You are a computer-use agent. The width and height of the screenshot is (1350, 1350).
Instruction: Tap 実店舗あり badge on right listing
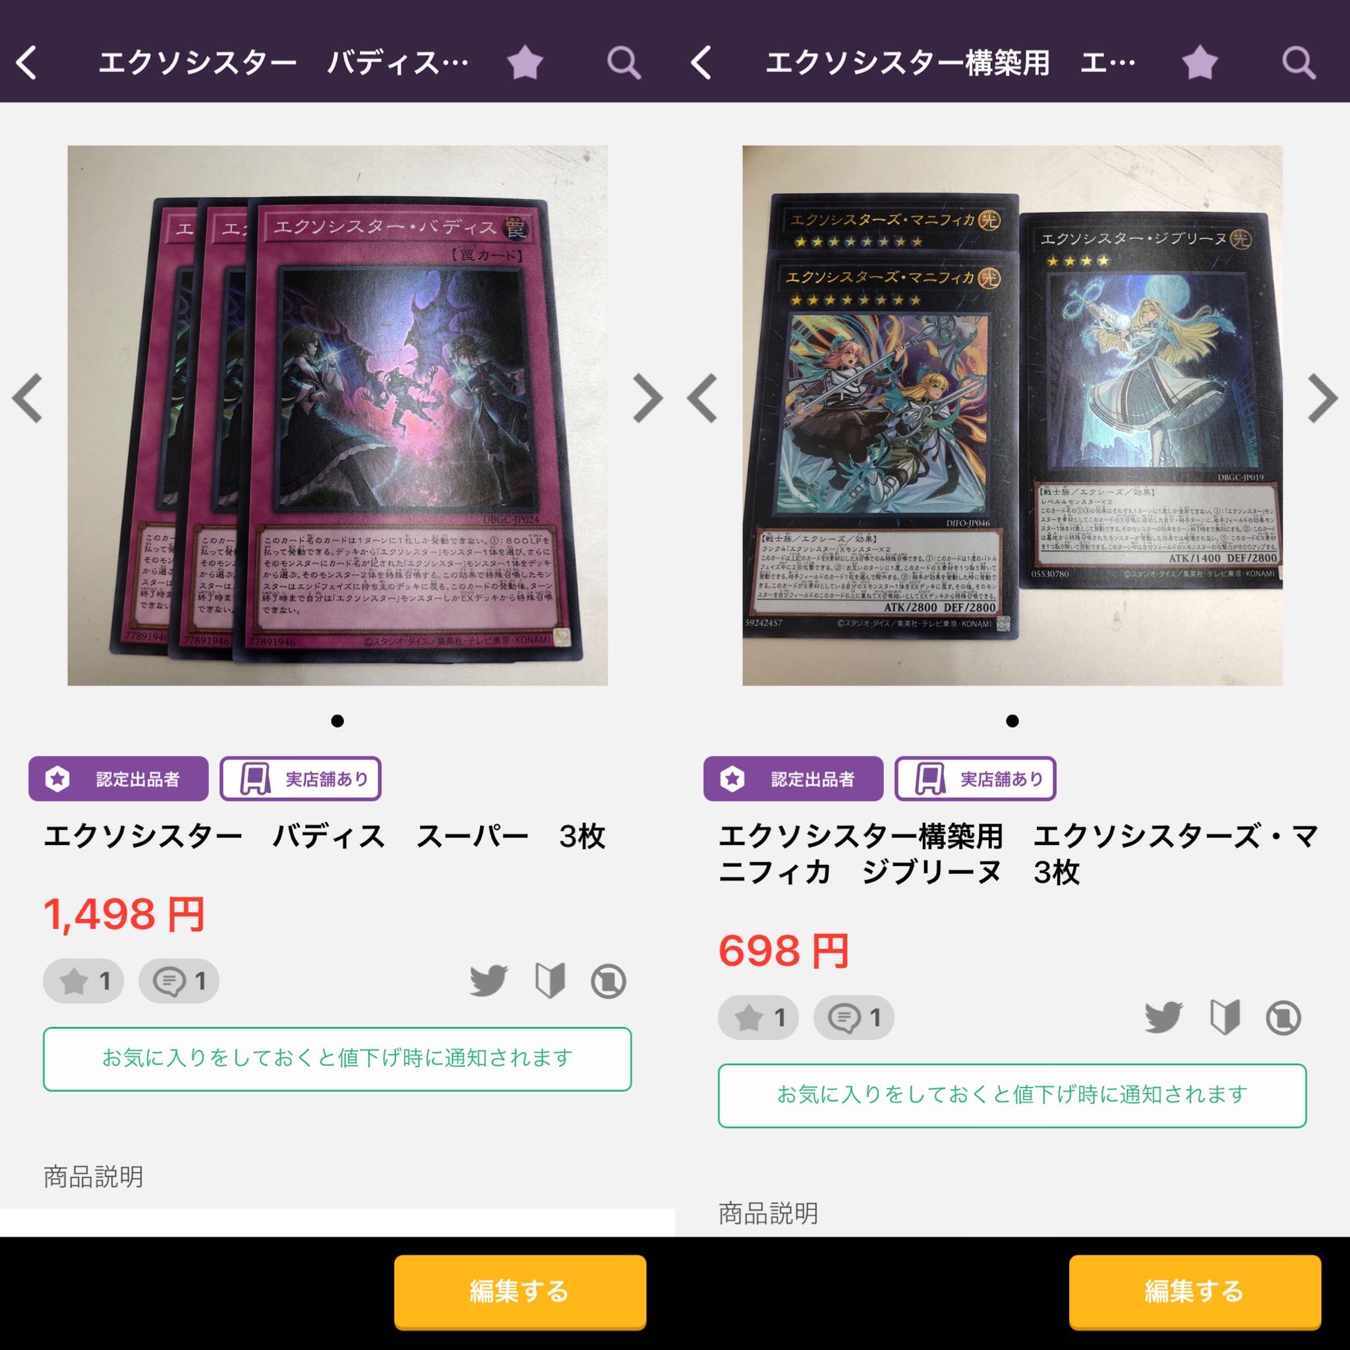point(976,778)
